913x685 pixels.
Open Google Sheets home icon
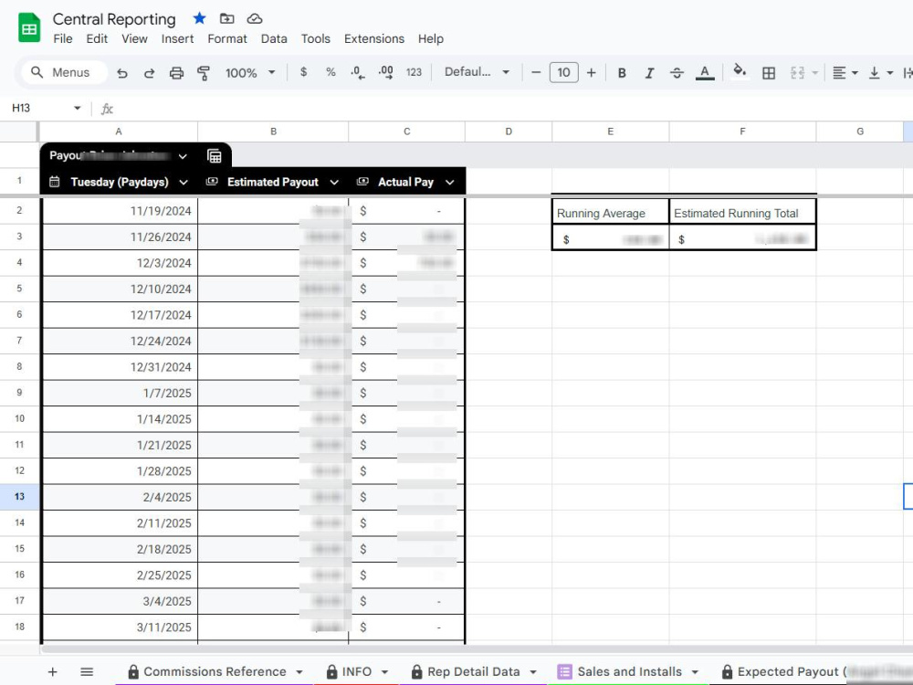point(29,27)
